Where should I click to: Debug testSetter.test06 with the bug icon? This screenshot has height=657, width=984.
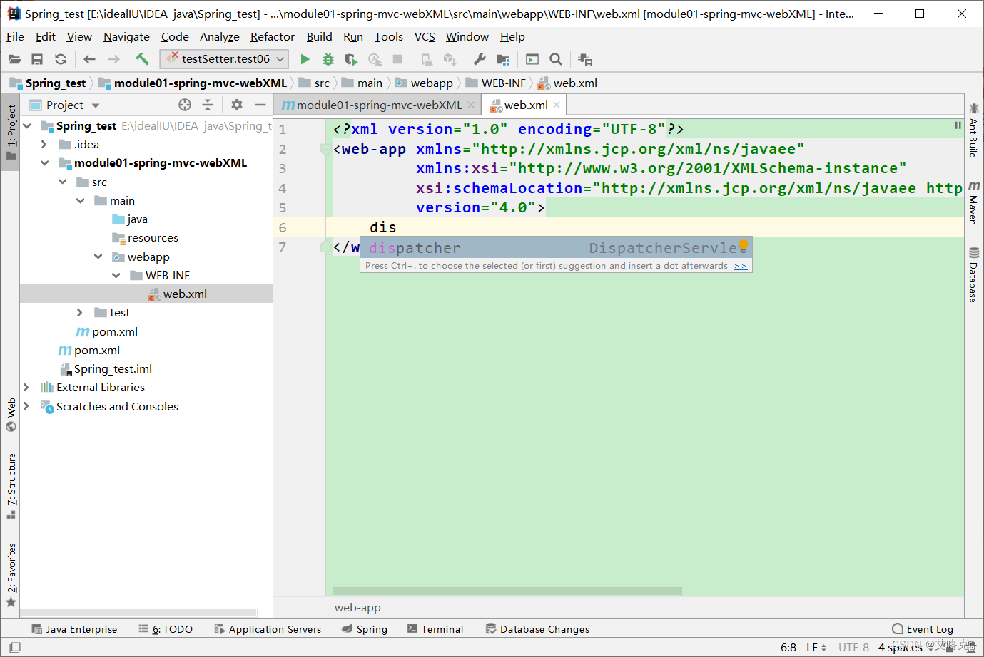pyautogui.click(x=328, y=59)
